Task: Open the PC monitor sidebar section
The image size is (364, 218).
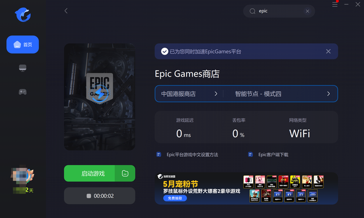Action: pyautogui.click(x=23, y=68)
